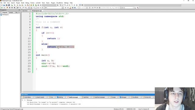Click the debugger Next line icon
The height and width of the screenshot is (110, 195).
pyautogui.click(x=63, y=5)
